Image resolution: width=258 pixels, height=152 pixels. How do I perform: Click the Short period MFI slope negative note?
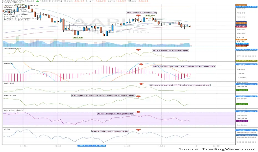click(179, 85)
